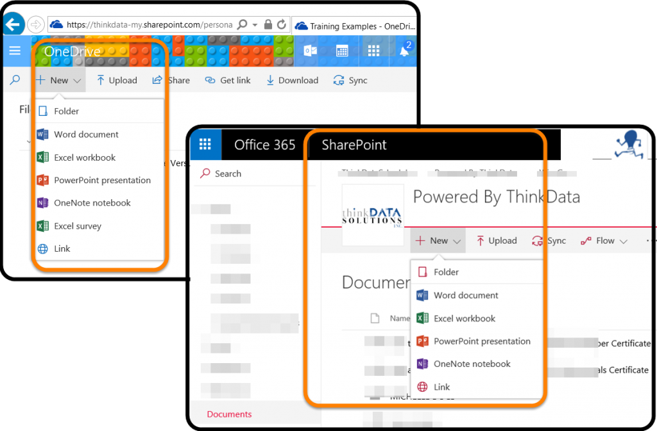Open the New dropdown in SharePoint toolbar
Image resolution: width=657 pixels, height=431 pixels.
(438, 240)
